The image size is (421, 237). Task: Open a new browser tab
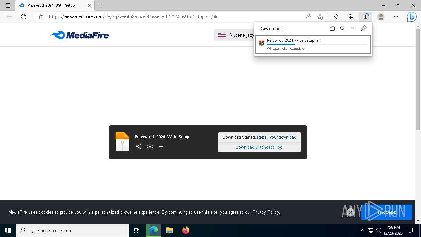click(100, 5)
